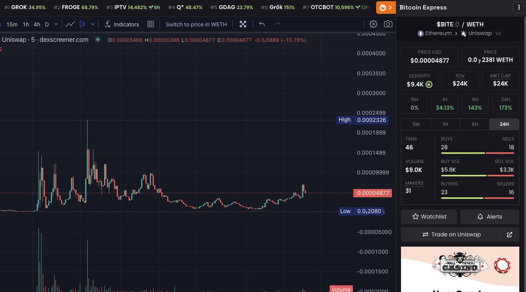
Task: Select the 5M price change box
Action: [x=414, y=104]
